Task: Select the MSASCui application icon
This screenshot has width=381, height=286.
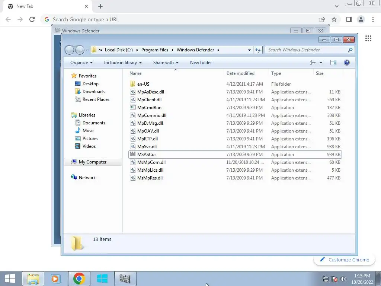Action: [133, 154]
